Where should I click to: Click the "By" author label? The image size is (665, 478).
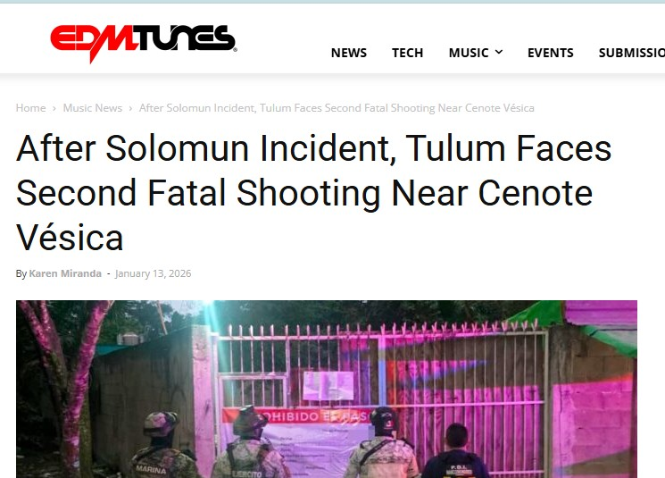[x=21, y=273]
